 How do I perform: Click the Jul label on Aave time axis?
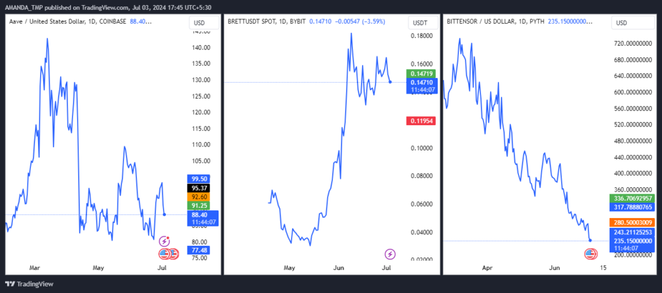pyautogui.click(x=161, y=268)
